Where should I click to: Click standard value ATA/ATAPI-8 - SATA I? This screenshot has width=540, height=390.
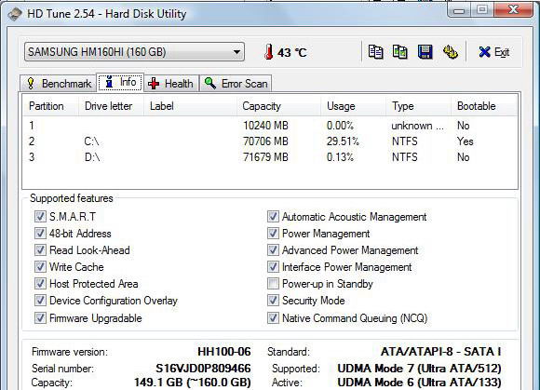tap(440, 352)
